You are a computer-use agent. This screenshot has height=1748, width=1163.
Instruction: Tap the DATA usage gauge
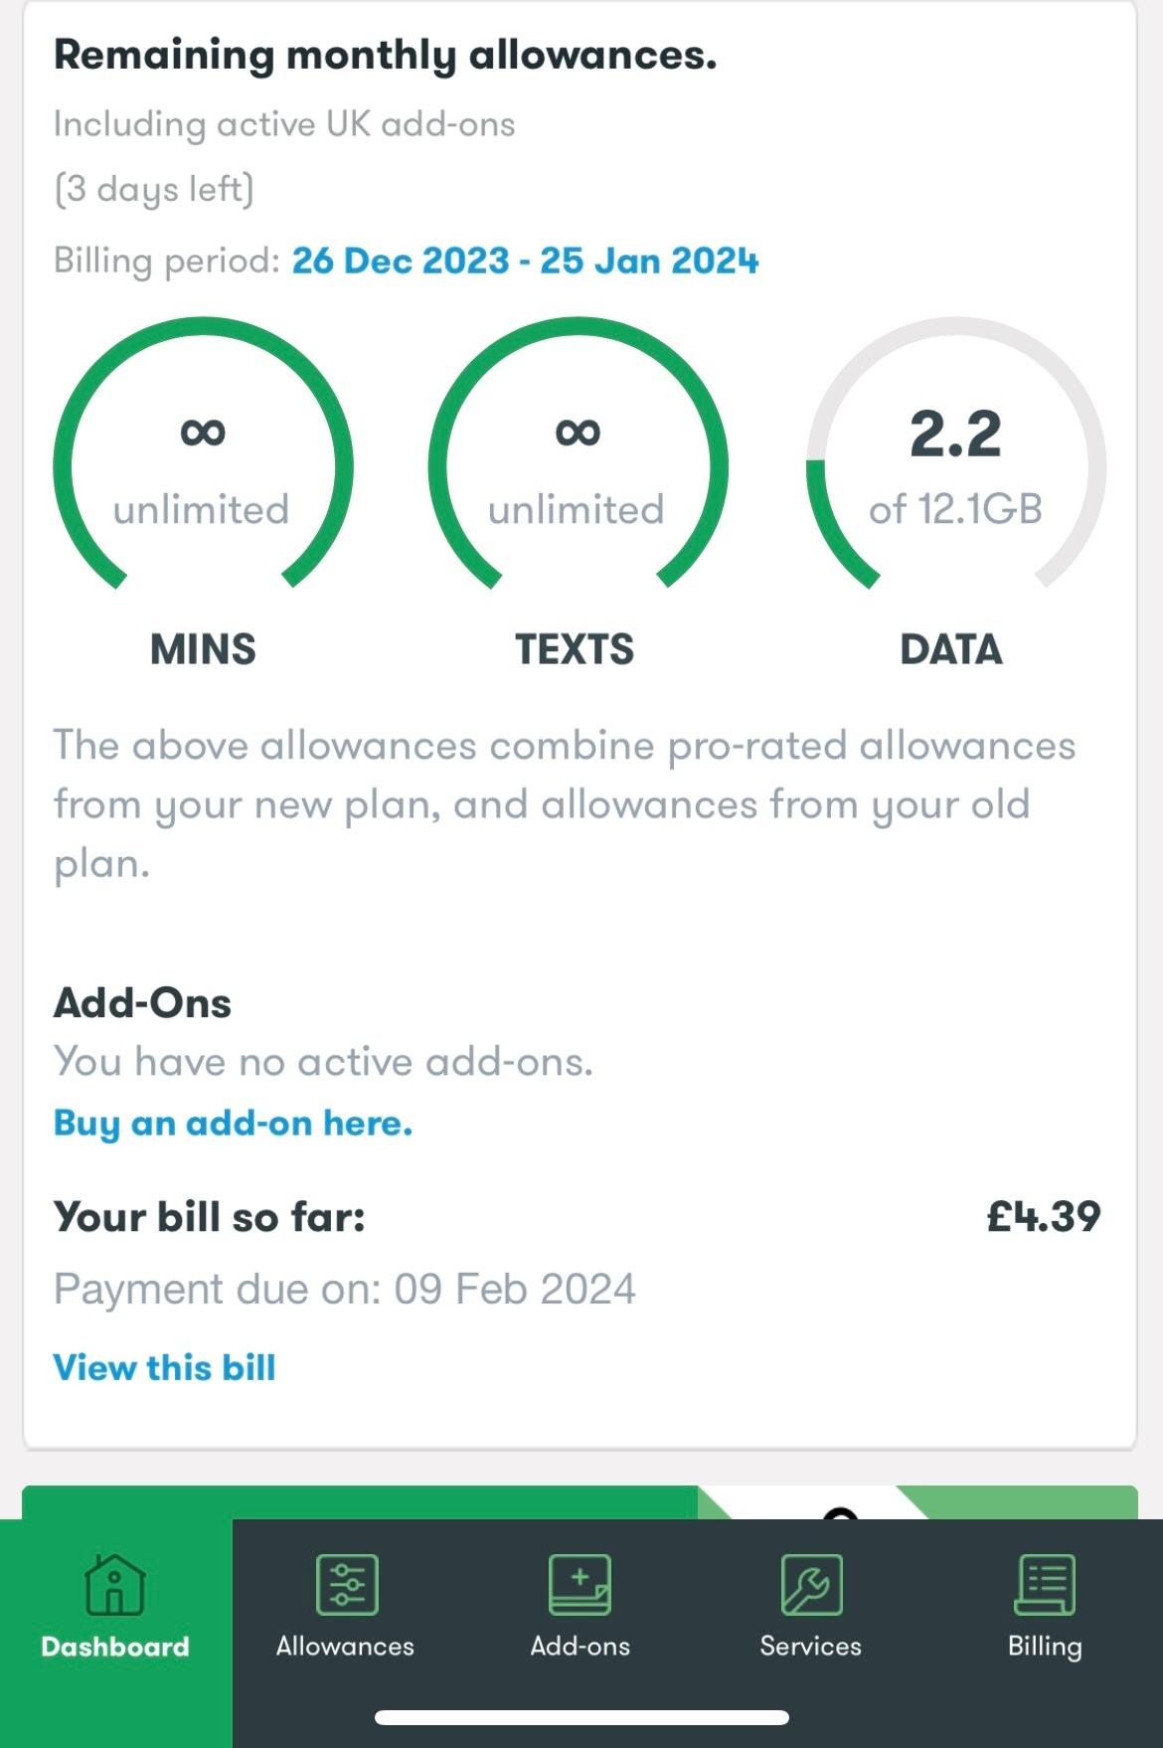[955, 453]
